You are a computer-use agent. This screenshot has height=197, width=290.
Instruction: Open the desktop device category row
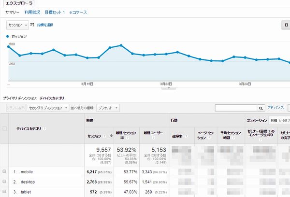tap(28, 182)
